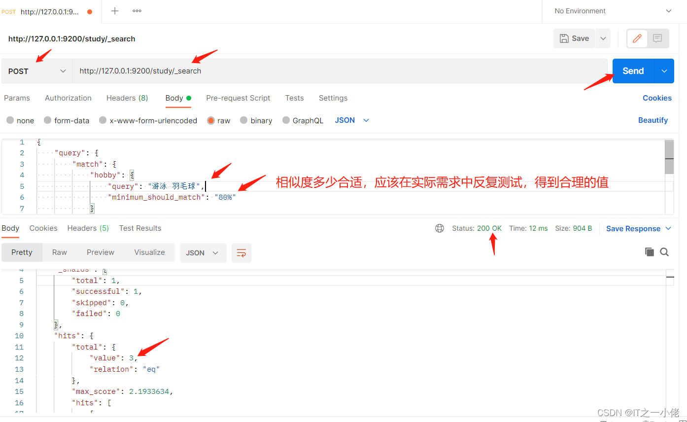Open the Headers (8) request tab

point(127,98)
